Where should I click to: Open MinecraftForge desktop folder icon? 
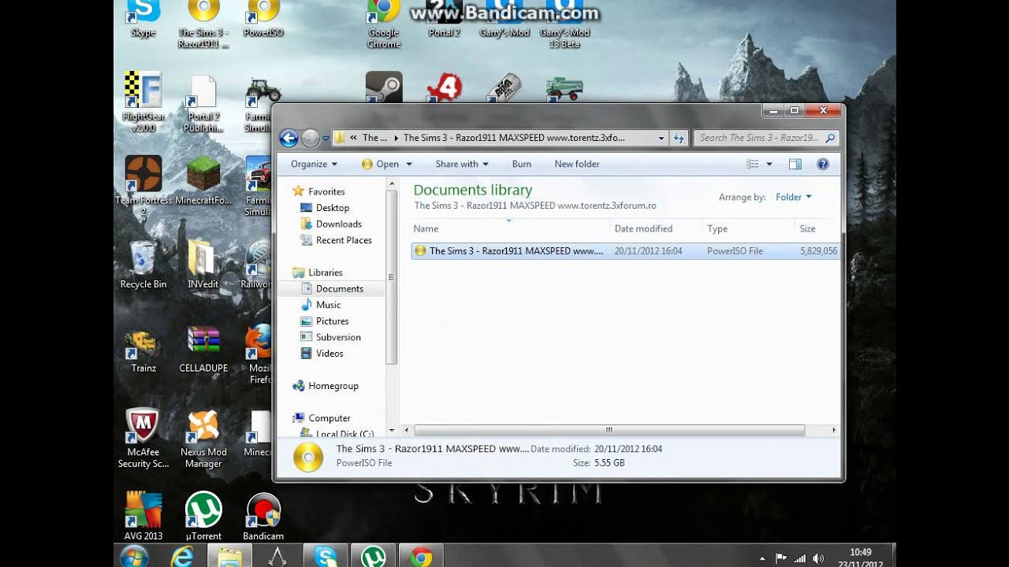click(203, 180)
